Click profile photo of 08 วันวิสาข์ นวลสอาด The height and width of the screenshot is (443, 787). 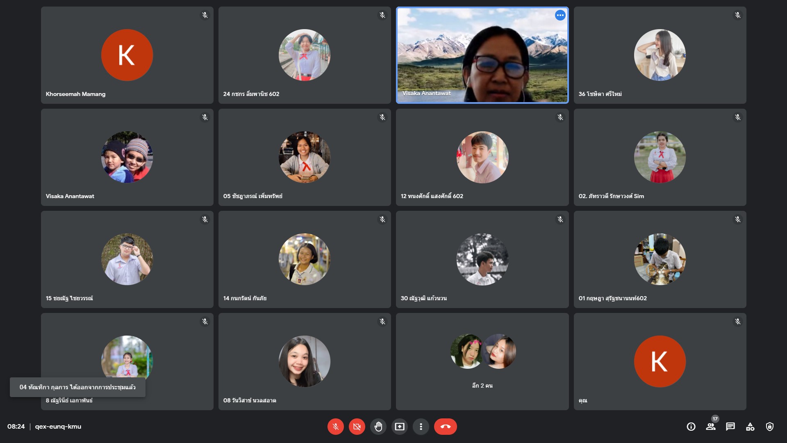point(304,361)
